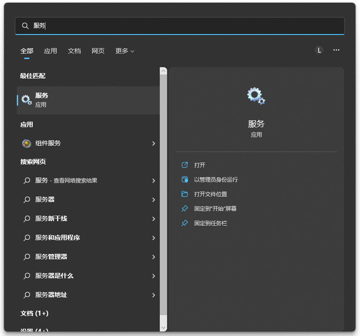Image resolution: width=360 pixels, height=336 pixels.
Task: Click the 组件服务 result text
Action: point(48,143)
